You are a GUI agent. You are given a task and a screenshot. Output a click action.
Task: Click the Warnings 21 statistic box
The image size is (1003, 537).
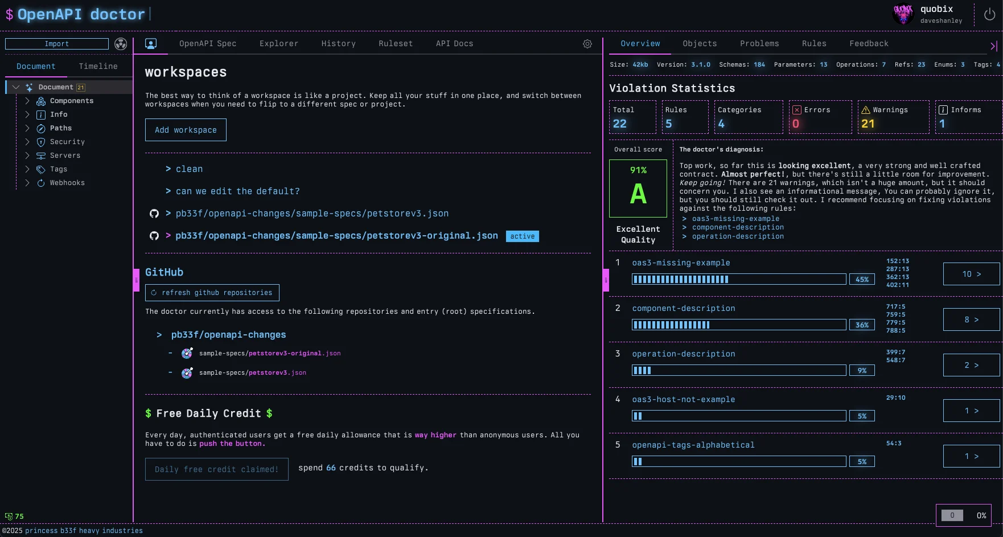pos(893,117)
